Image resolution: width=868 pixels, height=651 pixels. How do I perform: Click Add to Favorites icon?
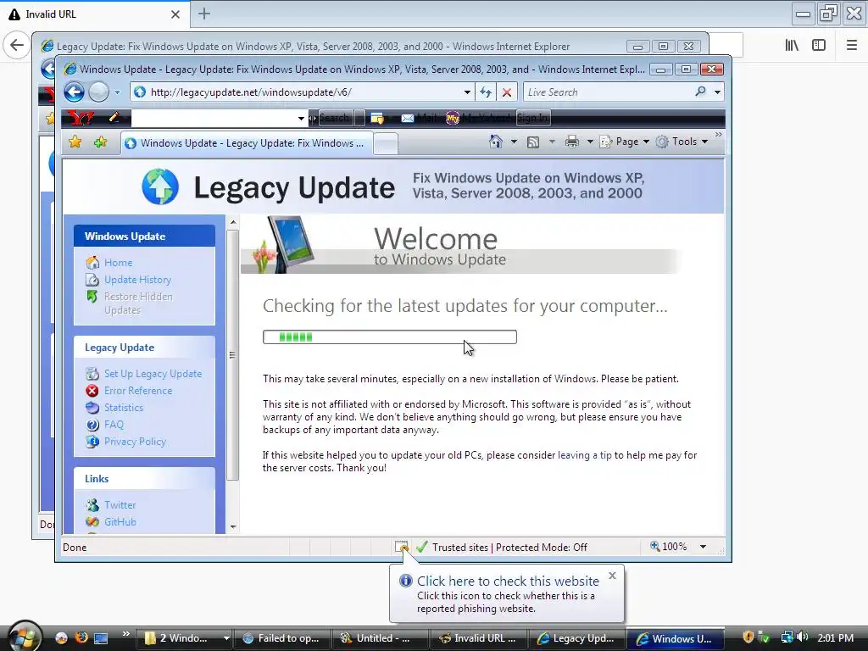click(x=100, y=142)
